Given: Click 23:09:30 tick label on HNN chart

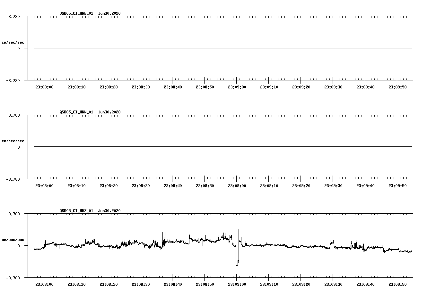Looking at the screenshot, I should pos(333,186).
